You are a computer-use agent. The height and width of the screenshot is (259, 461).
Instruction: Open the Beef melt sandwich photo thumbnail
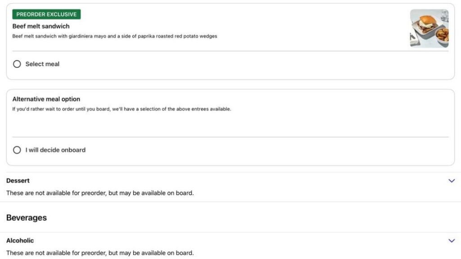coord(429,28)
